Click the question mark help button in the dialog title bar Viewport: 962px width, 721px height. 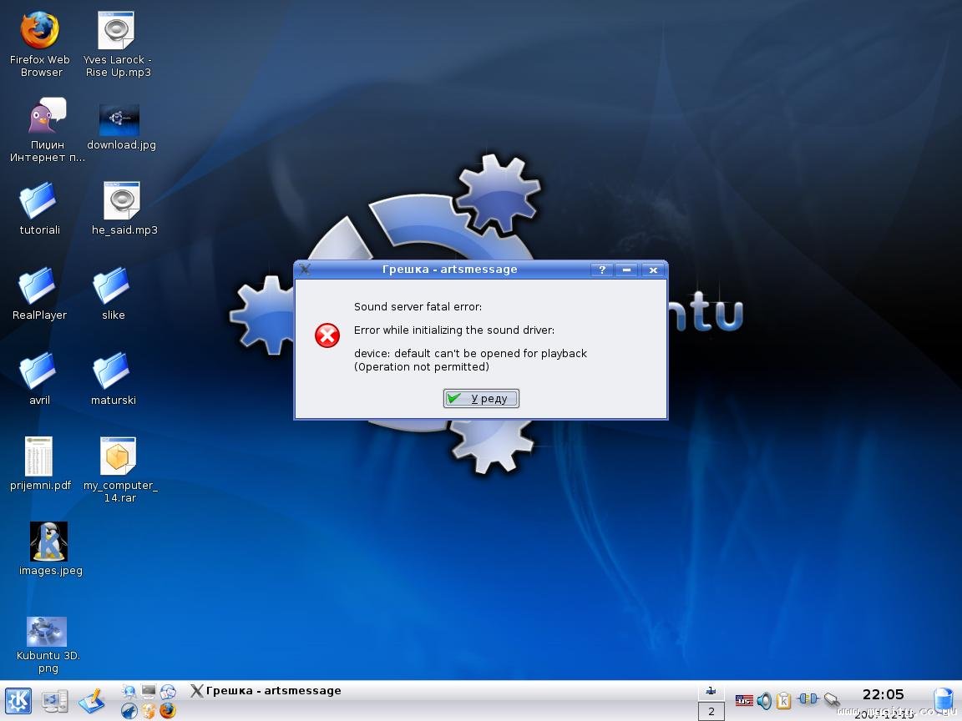[601, 270]
